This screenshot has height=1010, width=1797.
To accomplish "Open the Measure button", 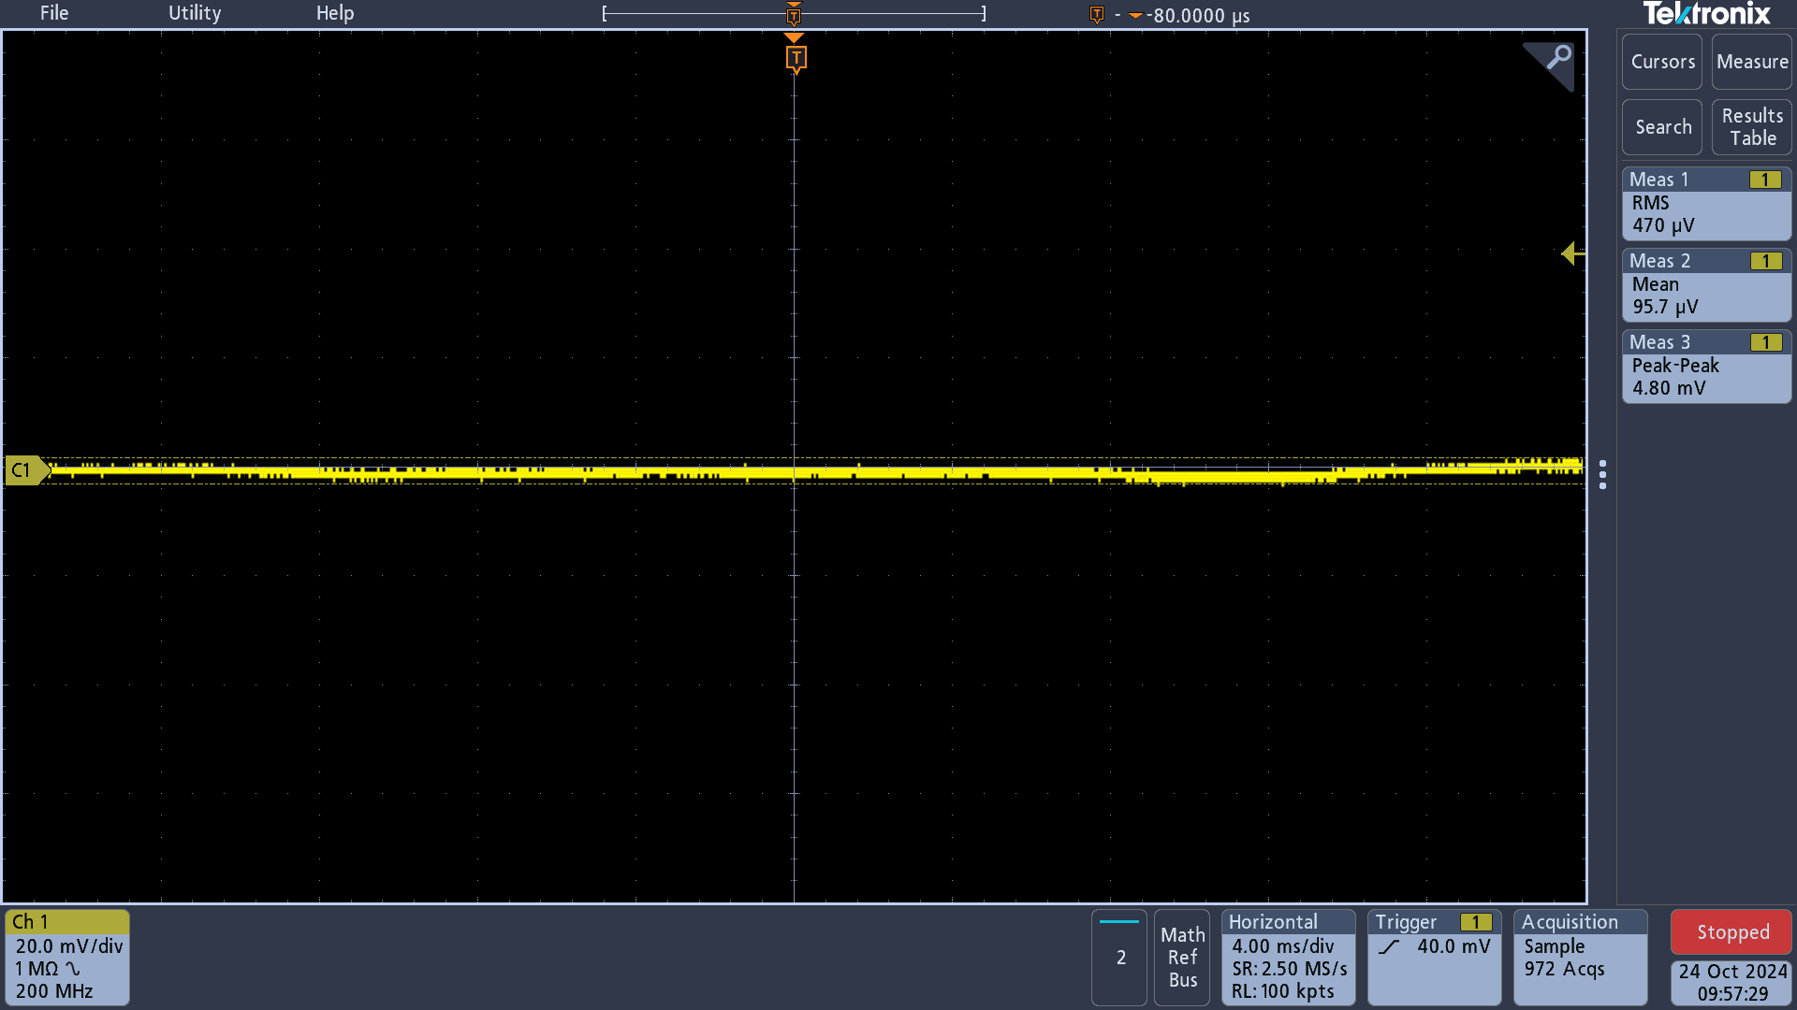I will point(1752,62).
